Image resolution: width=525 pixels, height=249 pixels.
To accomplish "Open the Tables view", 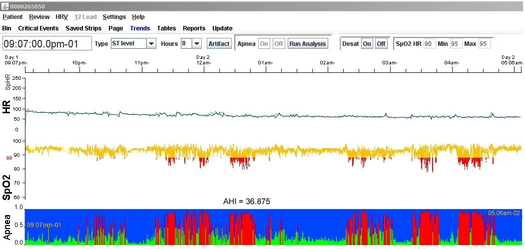I will coord(166,28).
